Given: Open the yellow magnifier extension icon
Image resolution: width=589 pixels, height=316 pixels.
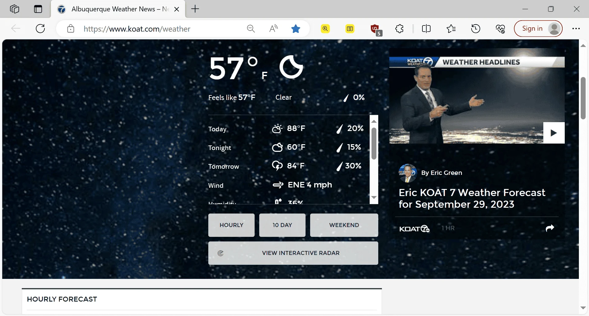Looking at the screenshot, I should coord(325,29).
